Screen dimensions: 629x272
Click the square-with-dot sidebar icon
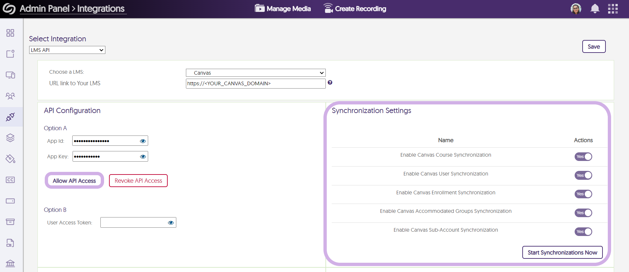coord(10,54)
